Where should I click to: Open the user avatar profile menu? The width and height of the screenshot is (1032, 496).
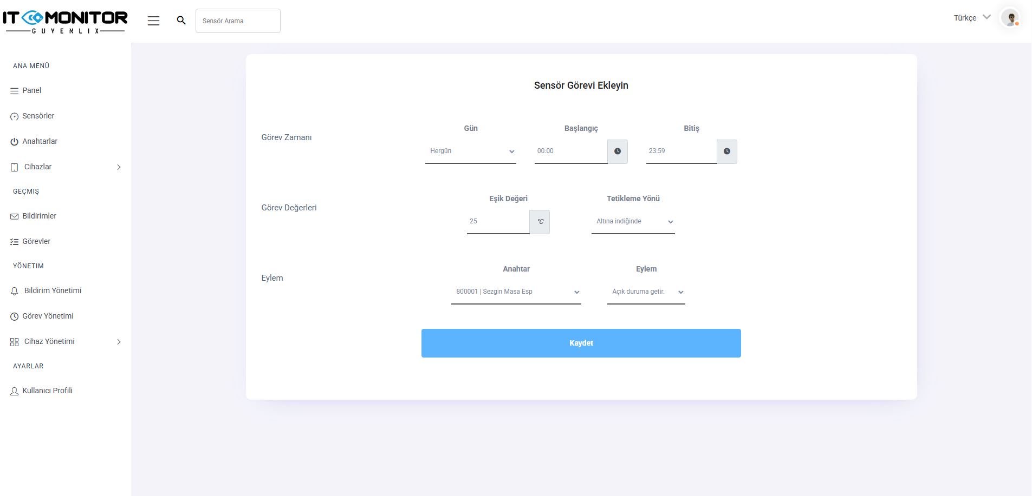tap(1010, 18)
